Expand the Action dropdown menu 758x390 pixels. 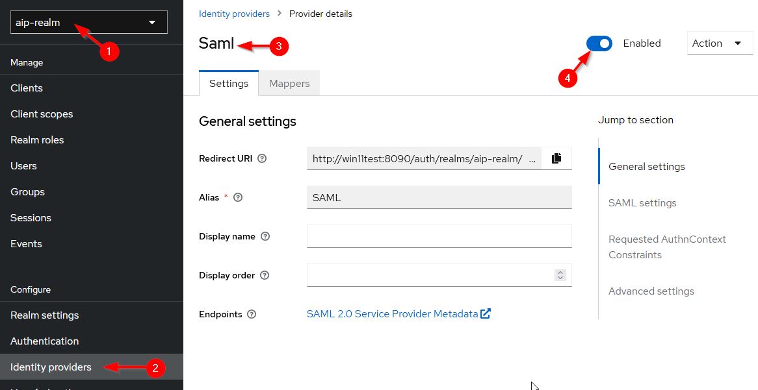pyautogui.click(x=719, y=43)
